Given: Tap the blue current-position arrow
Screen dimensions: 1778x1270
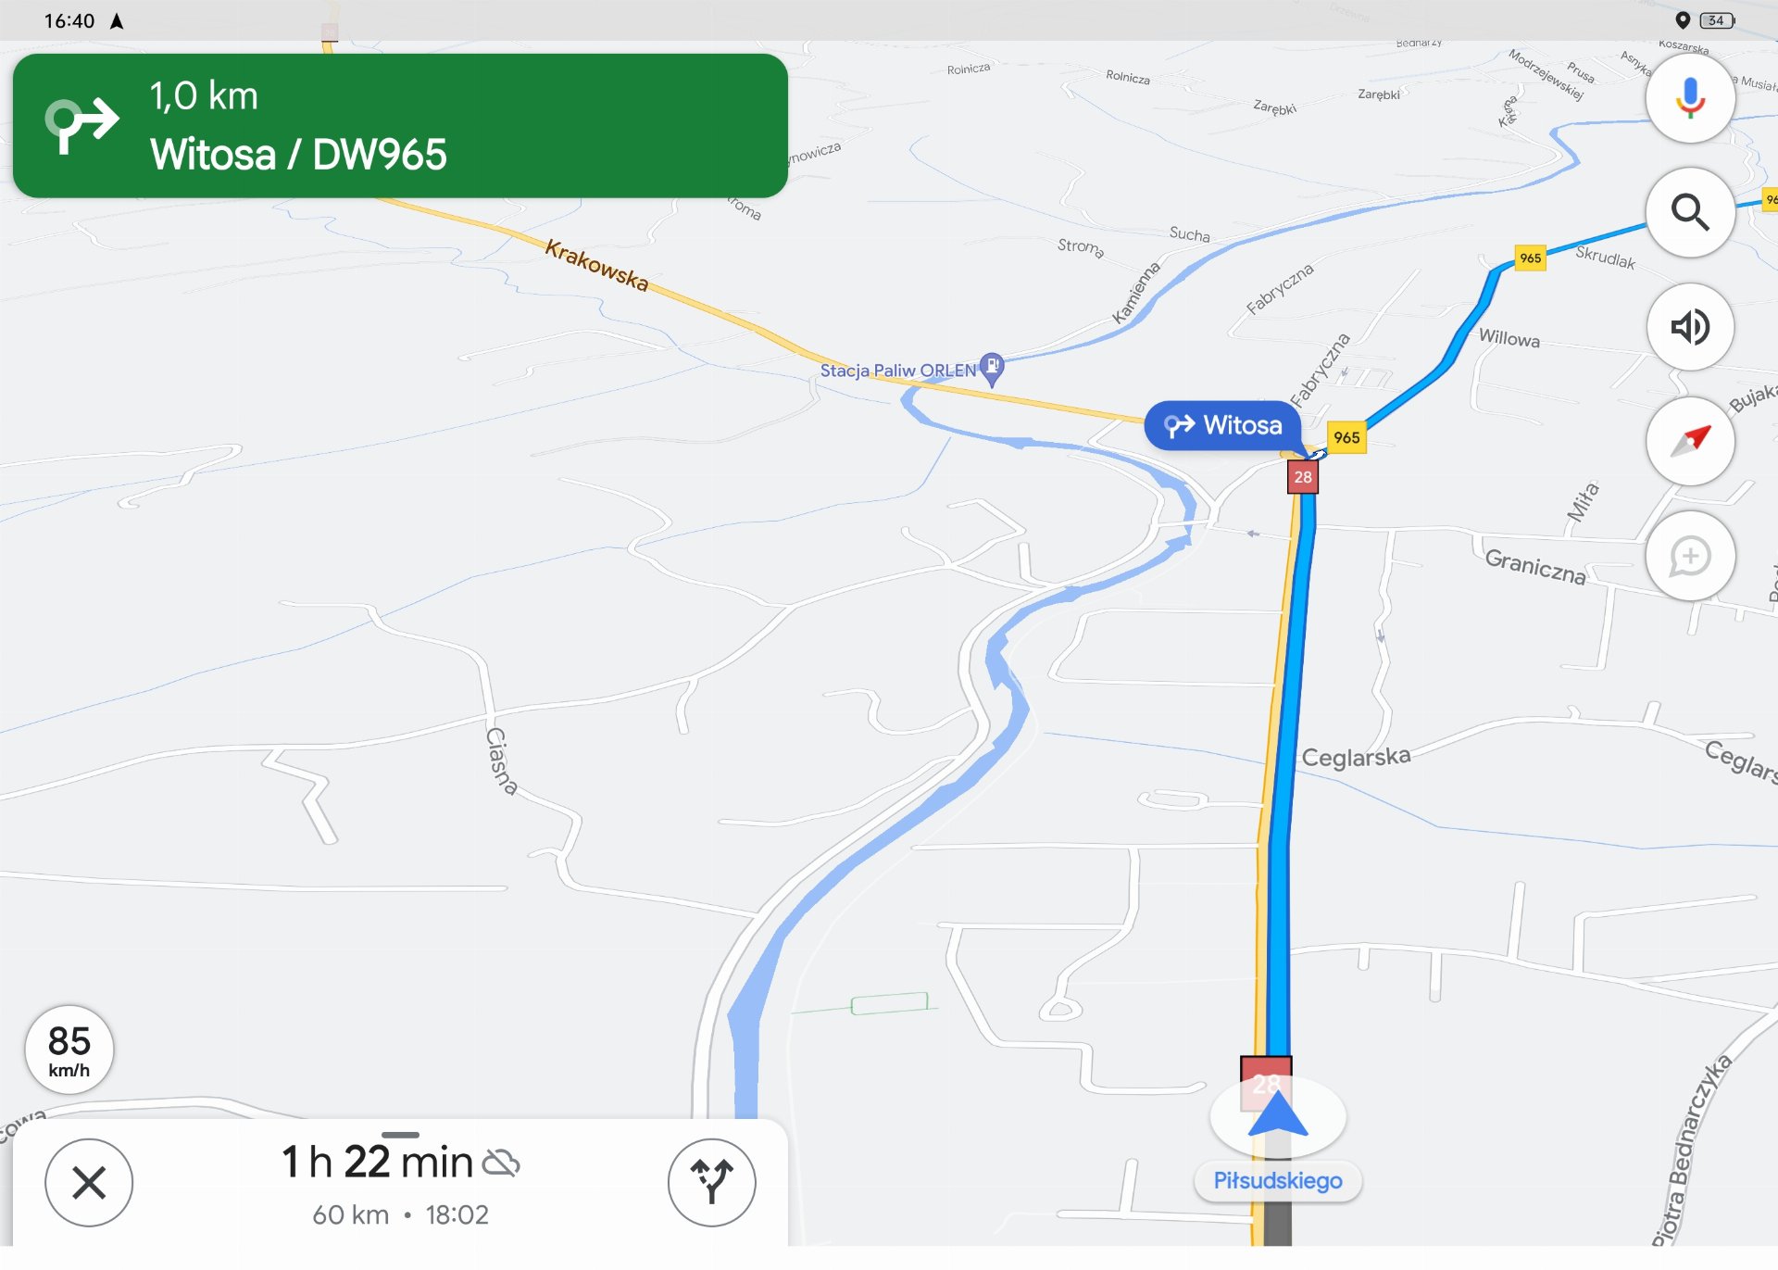Looking at the screenshot, I should (x=1278, y=1114).
